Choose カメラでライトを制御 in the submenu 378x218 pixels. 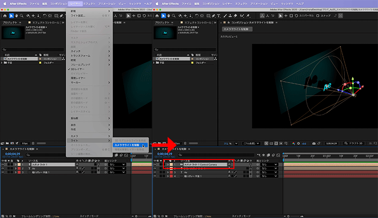pos(127,145)
